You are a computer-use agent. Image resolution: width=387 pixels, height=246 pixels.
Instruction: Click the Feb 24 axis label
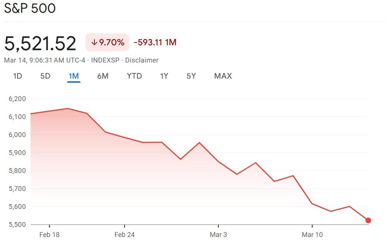tap(125, 235)
